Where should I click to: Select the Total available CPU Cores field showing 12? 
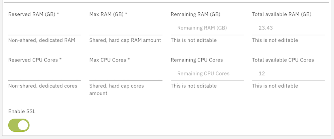click(x=288, y=74)
